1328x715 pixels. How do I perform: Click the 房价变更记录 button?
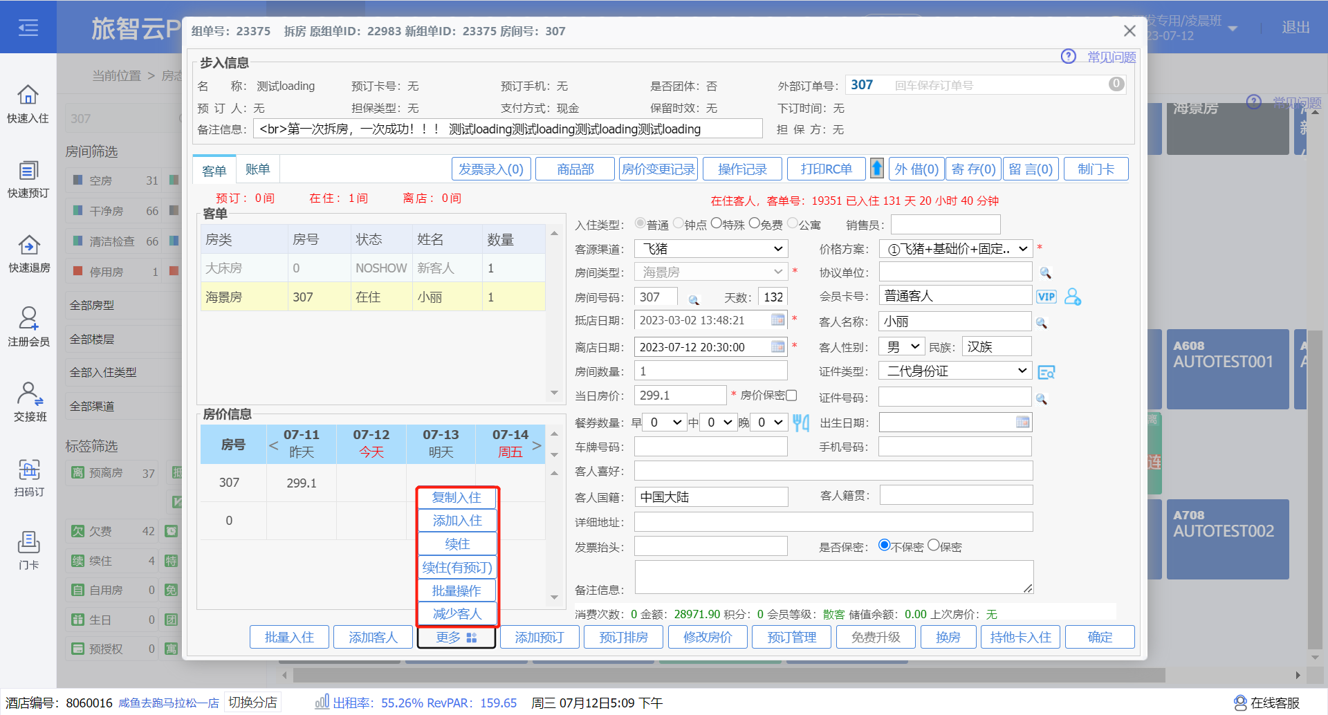(658, 169)
